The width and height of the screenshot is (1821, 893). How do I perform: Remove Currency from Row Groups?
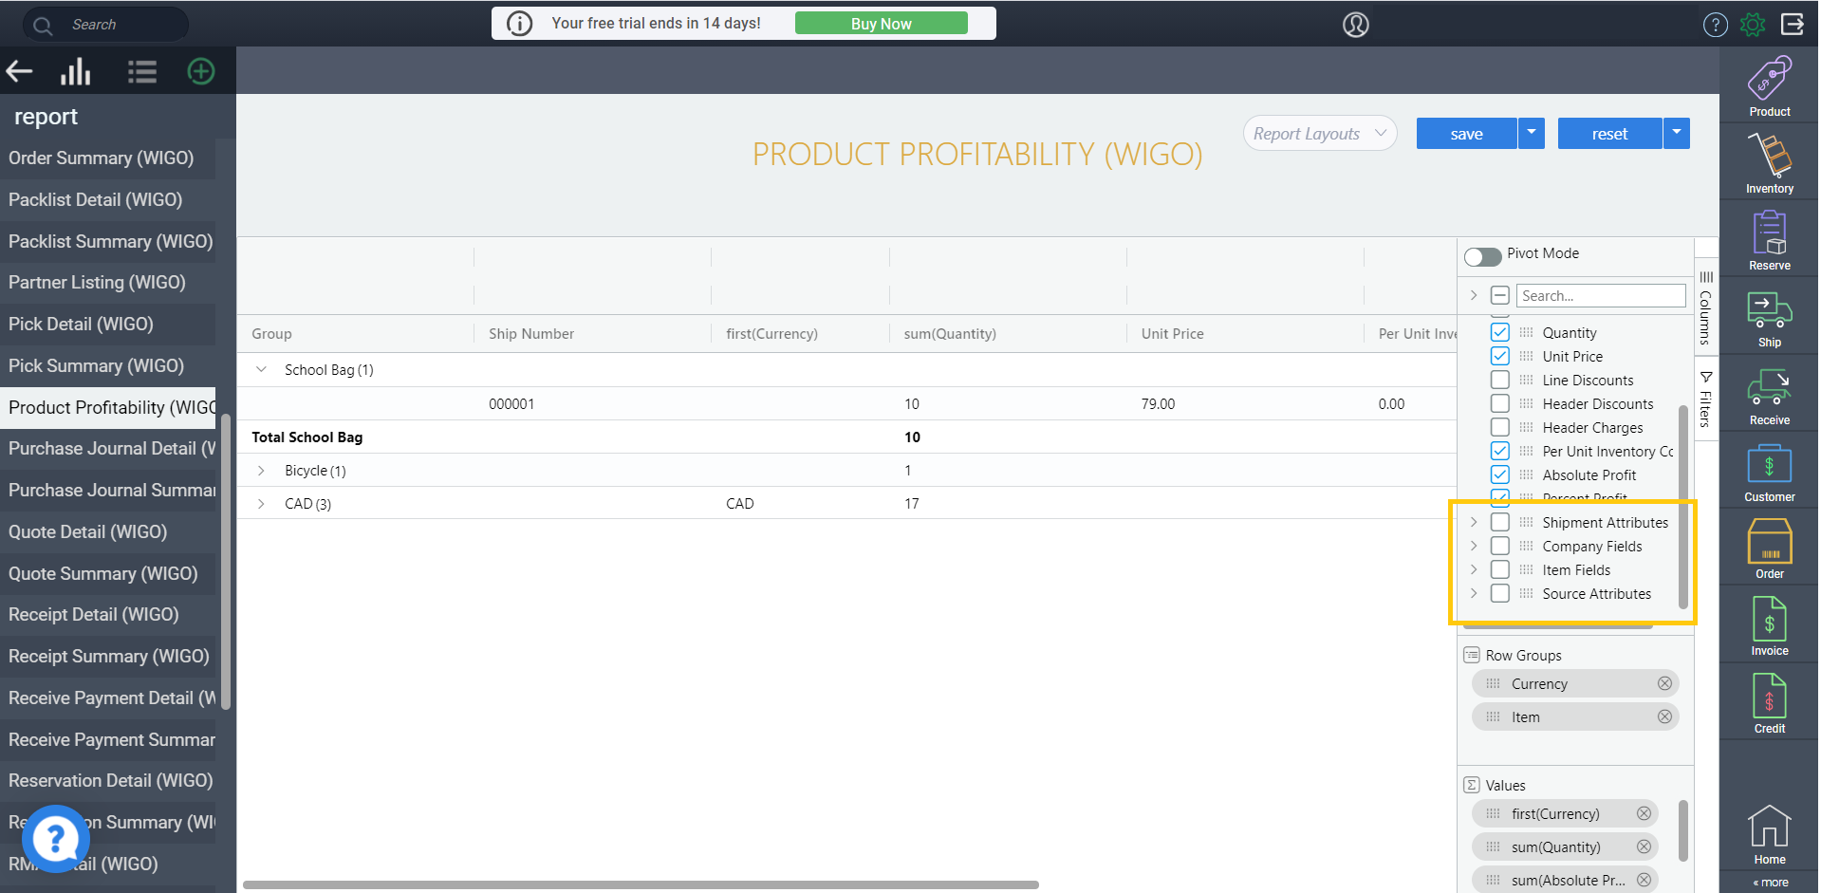coord(1664,683)
